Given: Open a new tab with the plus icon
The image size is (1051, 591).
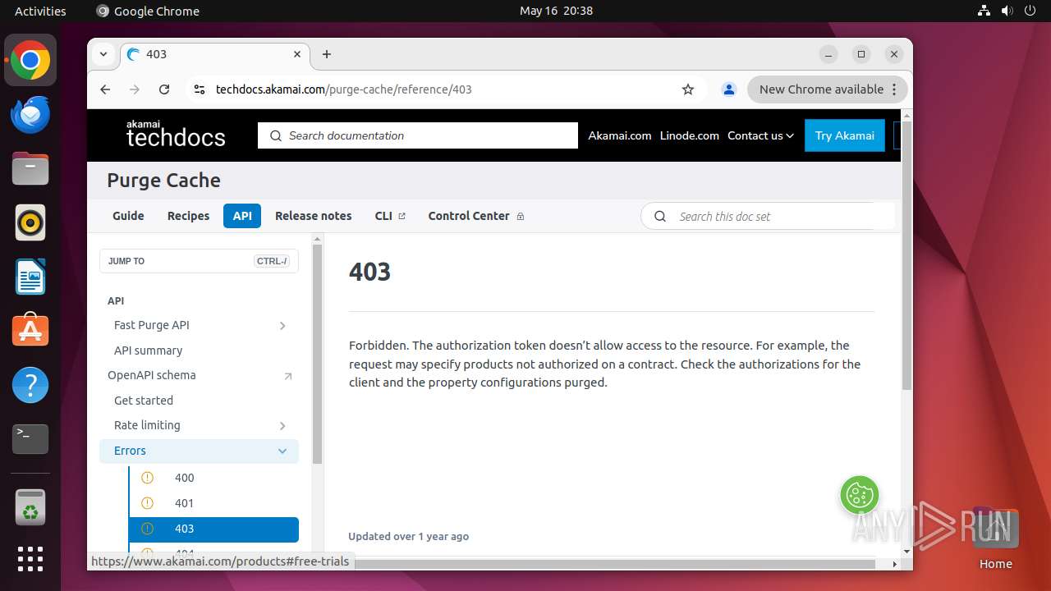Looking at the screenshot, I should coord(327,54).
